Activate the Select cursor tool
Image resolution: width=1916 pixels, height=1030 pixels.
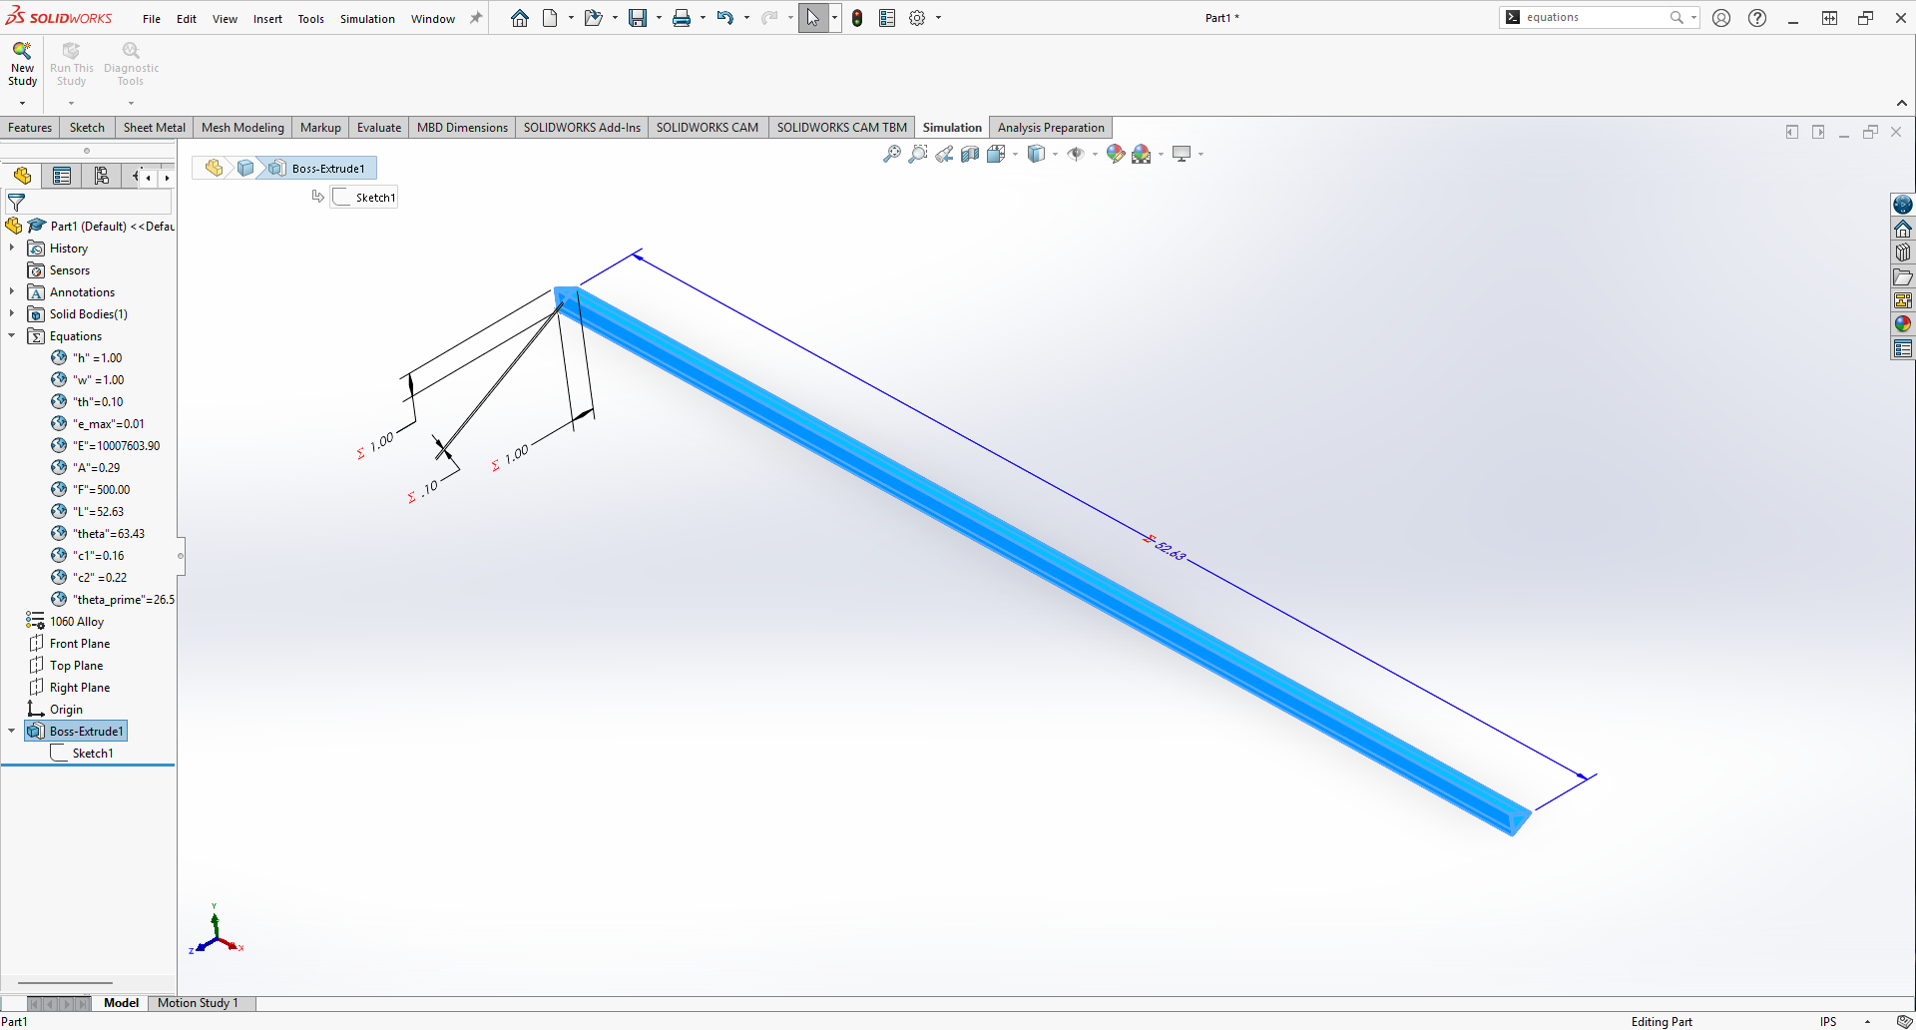point(813,18)
